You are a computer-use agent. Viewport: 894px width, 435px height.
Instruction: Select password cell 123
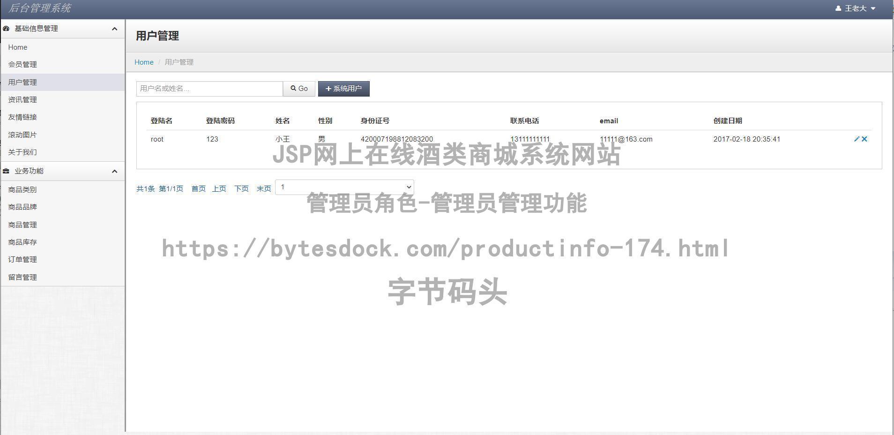click(212, 139)
